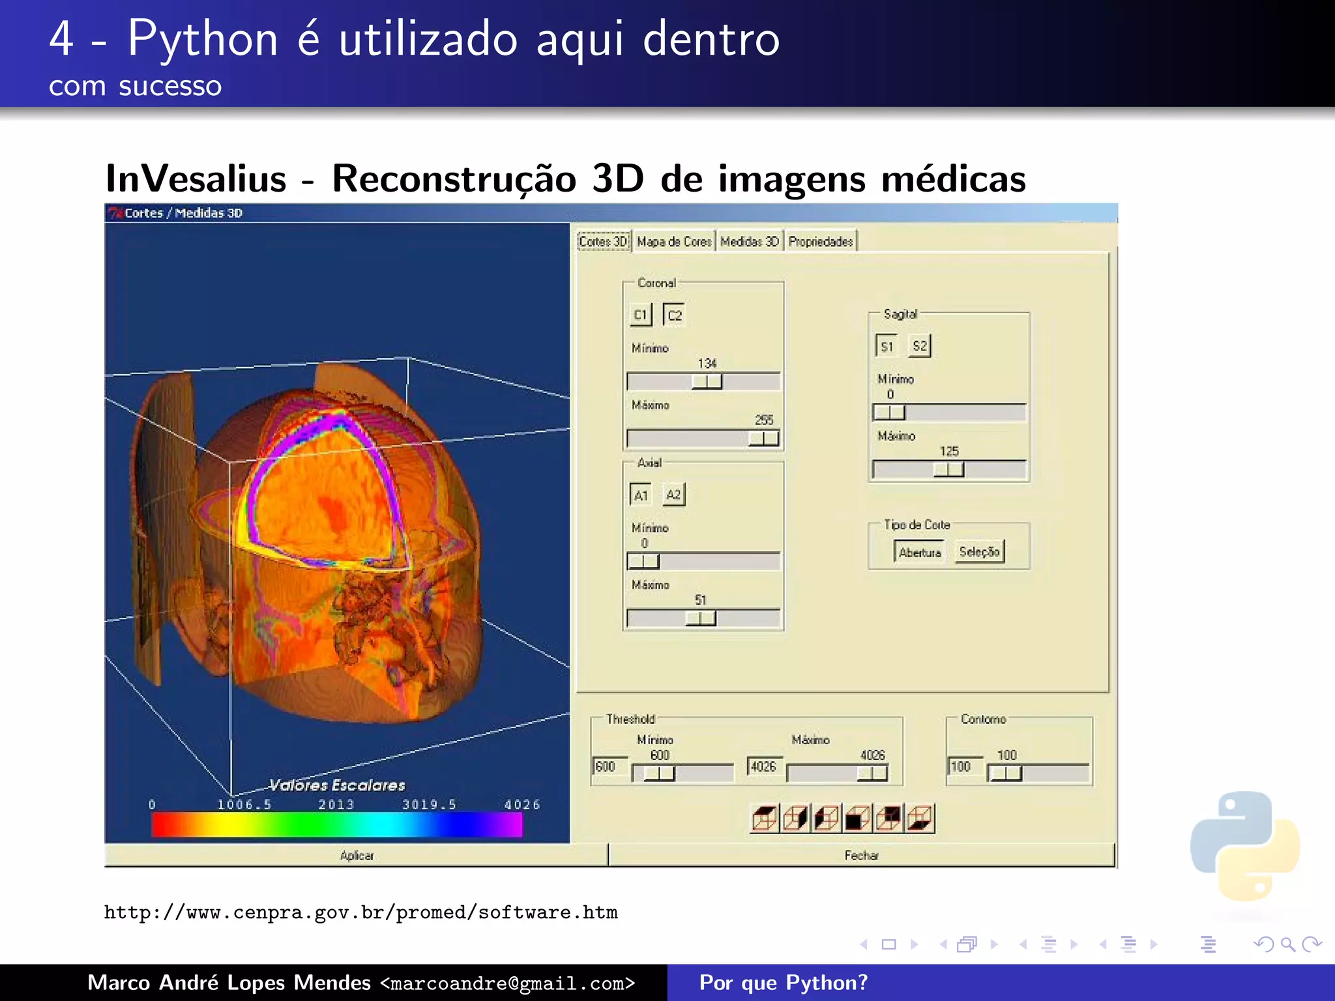Toggle sagittal cut S1
The height and width of the screenshot is (1001, 1335).
[x=887, y=346]
